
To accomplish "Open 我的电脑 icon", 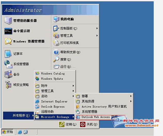I will (x=56, y=19).
